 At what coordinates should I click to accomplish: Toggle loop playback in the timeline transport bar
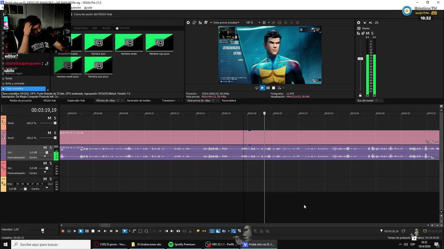(x=69, y=231)
